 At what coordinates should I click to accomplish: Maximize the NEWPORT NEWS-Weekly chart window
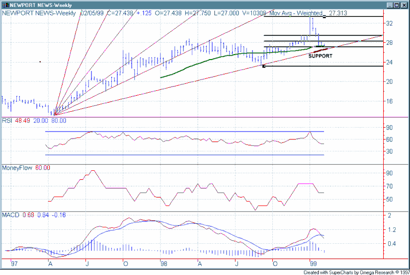click(397, 5)
